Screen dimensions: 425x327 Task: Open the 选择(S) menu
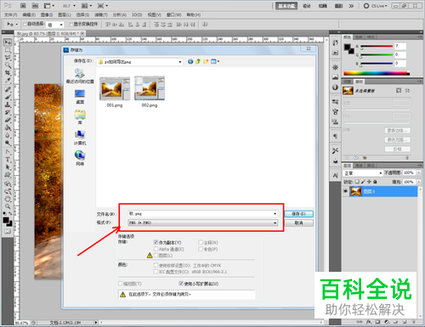(x=82, y=14)
